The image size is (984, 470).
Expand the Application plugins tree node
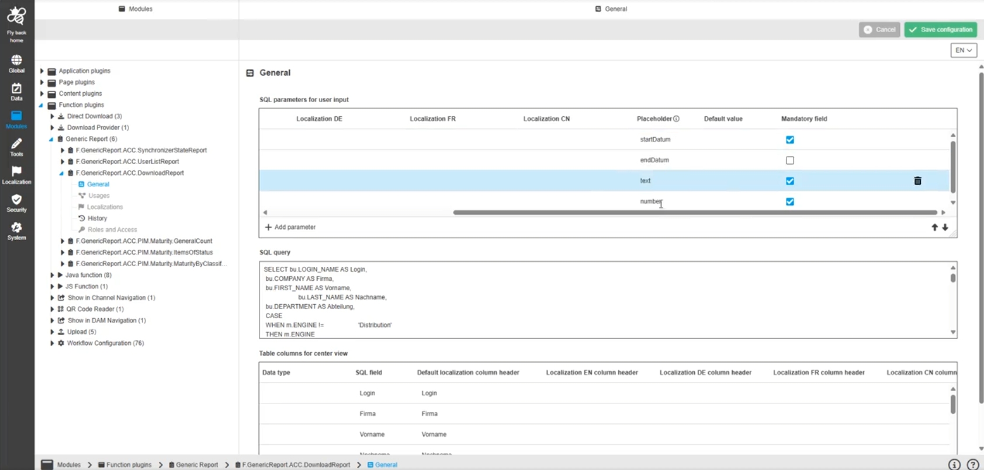pyautogui.click(x=42, y=71)
